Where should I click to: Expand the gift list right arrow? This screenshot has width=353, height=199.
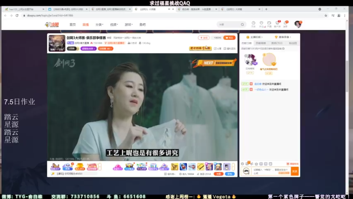click(x=233, y=167)
